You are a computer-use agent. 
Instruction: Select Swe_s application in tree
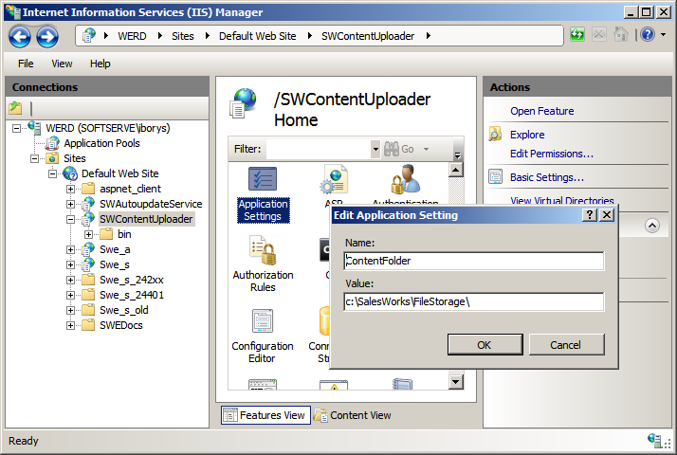click(x=115, y=264)
